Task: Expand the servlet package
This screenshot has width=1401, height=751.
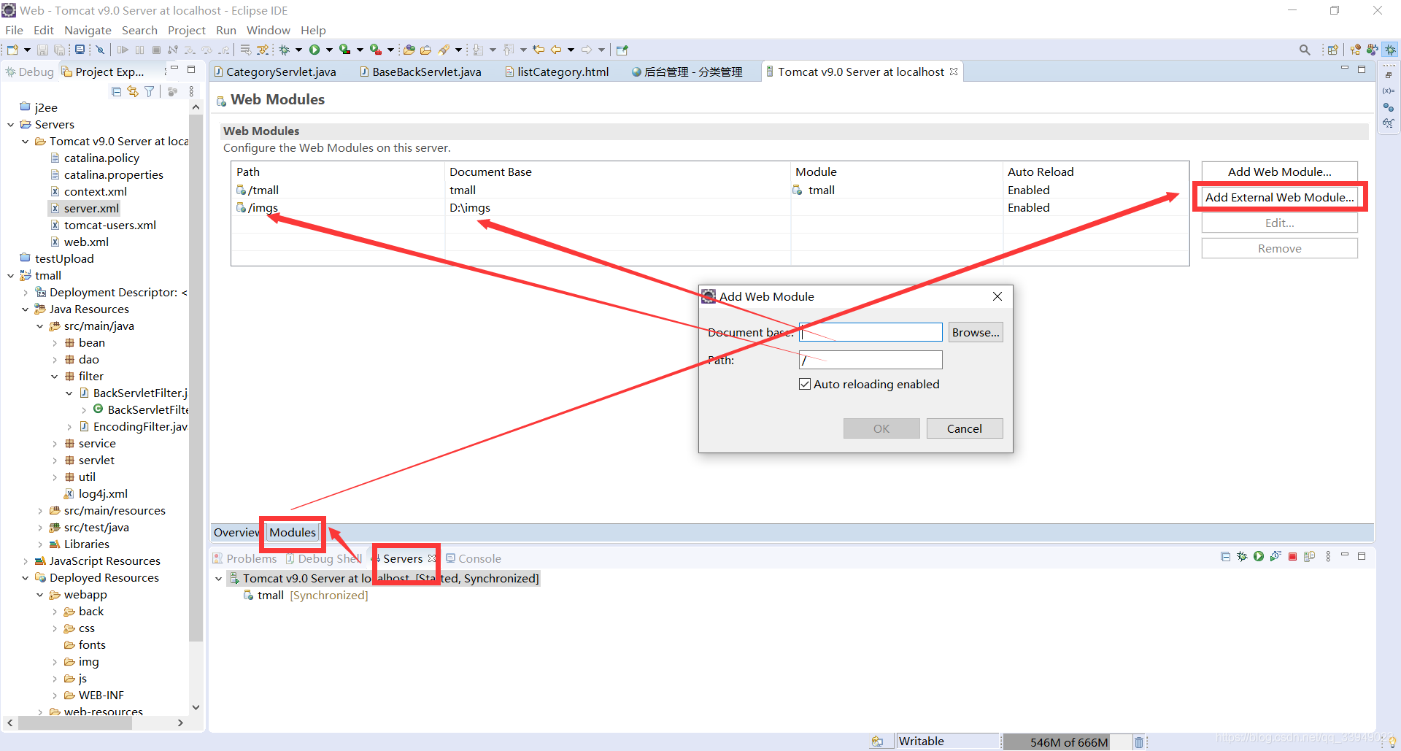Action: coord(55,461)
